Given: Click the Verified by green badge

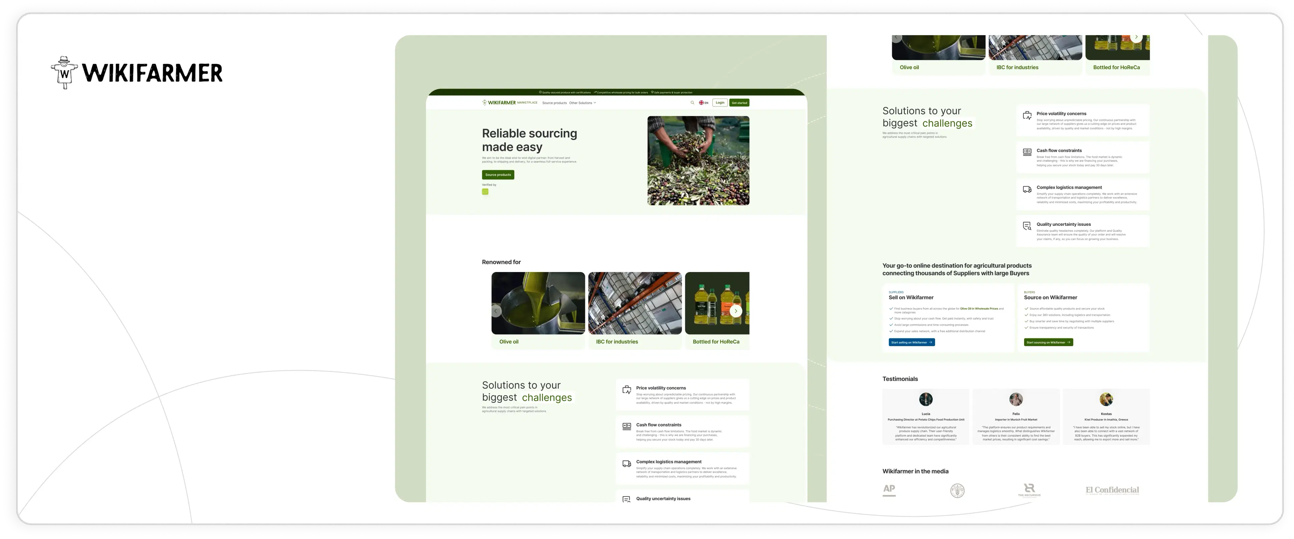Looking at the screenshot, I should [485, 191].
